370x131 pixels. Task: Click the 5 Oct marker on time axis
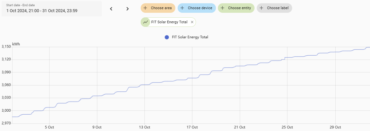click(49, 127)
